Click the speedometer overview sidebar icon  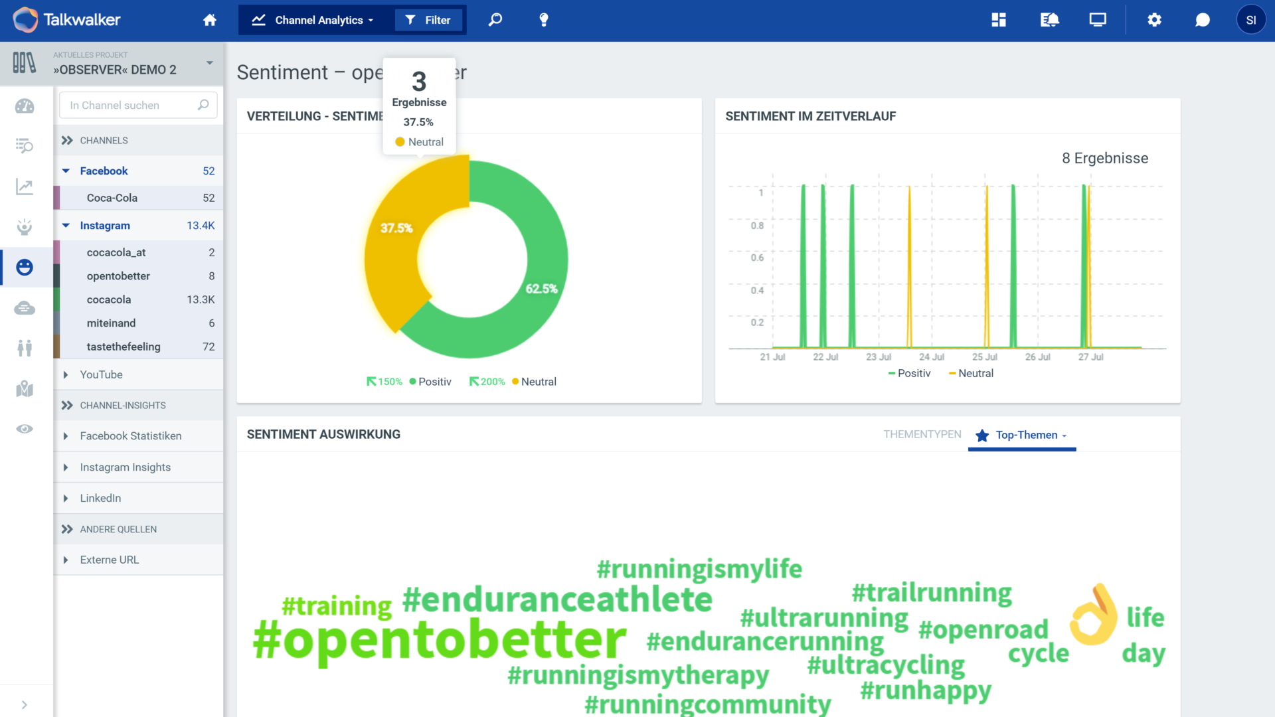pos(25,106)
